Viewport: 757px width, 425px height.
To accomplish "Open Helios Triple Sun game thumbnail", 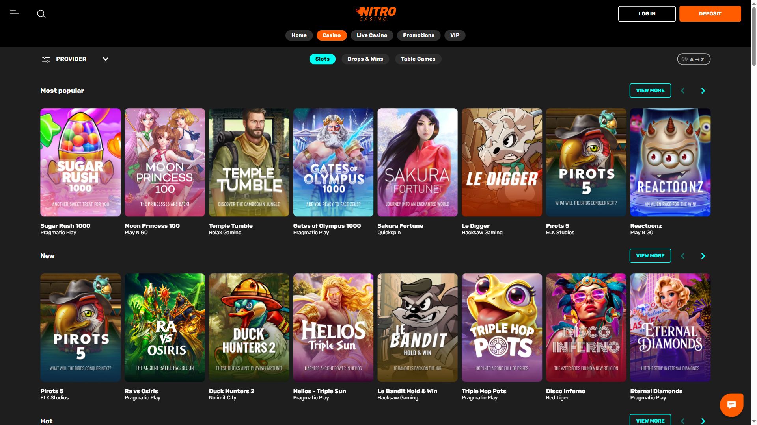I will (x=333, y=328).
